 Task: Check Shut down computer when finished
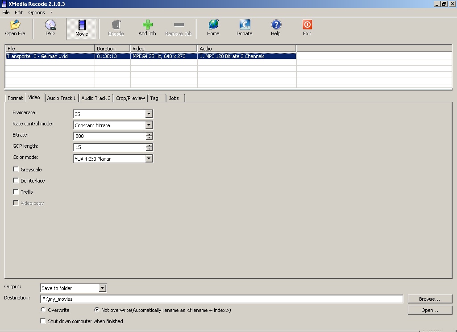(x=43, y=321)
